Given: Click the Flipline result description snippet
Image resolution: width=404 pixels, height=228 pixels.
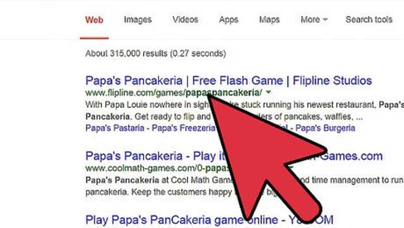Looking at the screenshot, I should (244, 110).
